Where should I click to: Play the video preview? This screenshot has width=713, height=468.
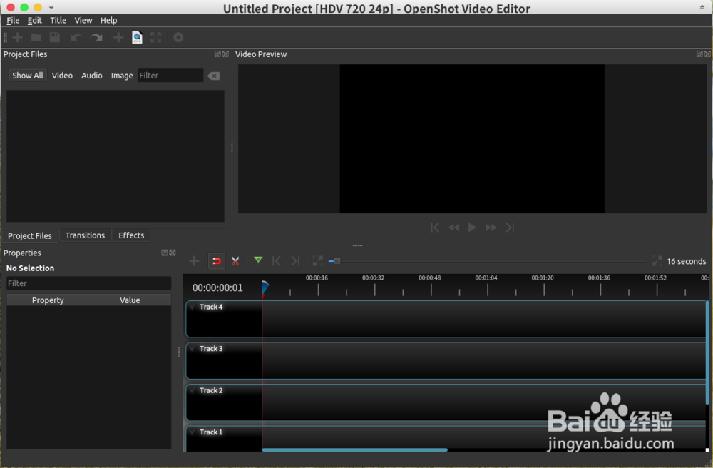pyautogui.click(x=472, y=228)
